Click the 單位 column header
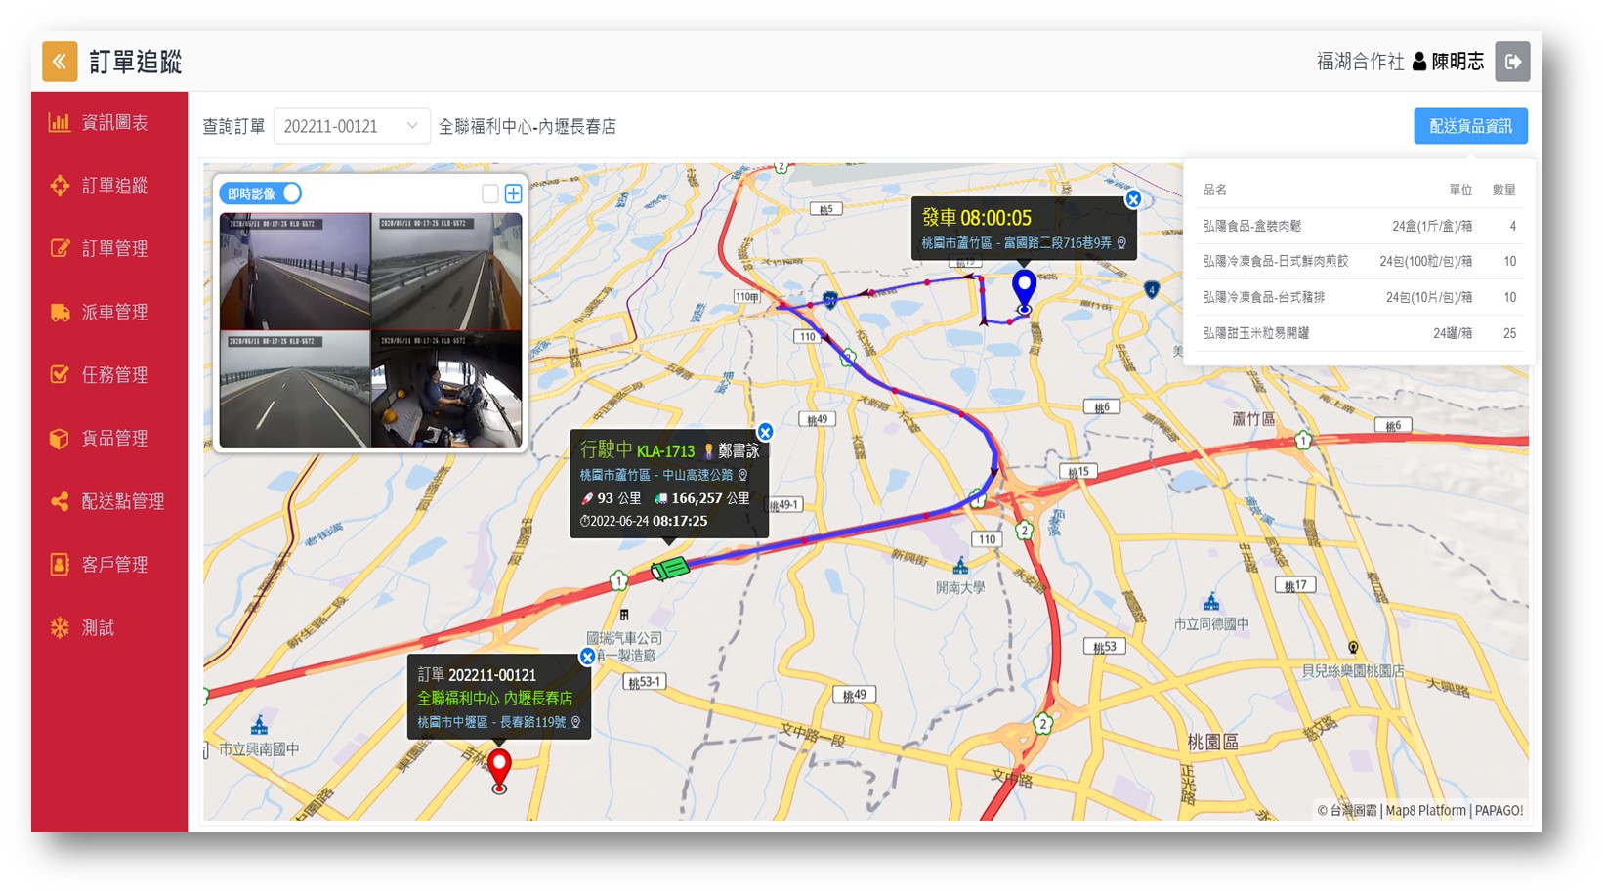1605x896 pixels. pos(1460,190)
